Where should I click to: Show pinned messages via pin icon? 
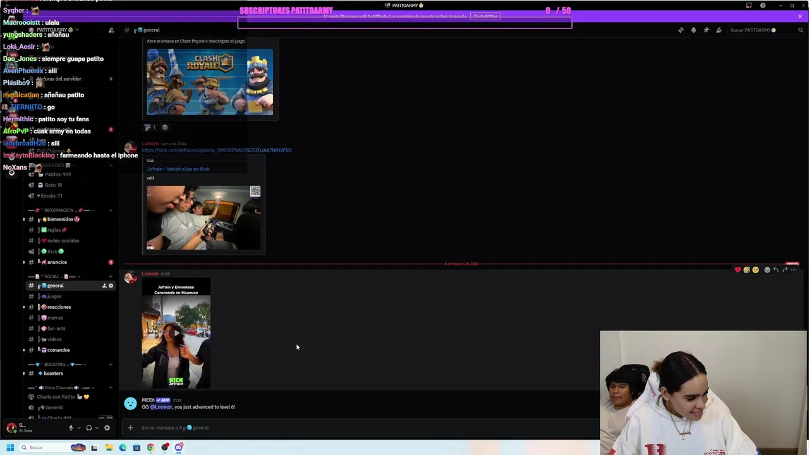[706, 30]
